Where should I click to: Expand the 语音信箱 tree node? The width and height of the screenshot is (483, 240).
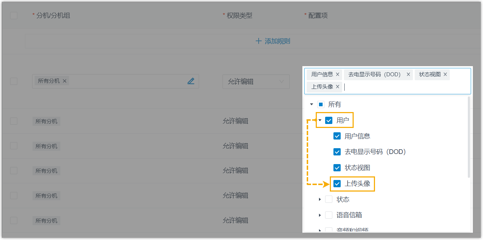[x=320, y=215]
